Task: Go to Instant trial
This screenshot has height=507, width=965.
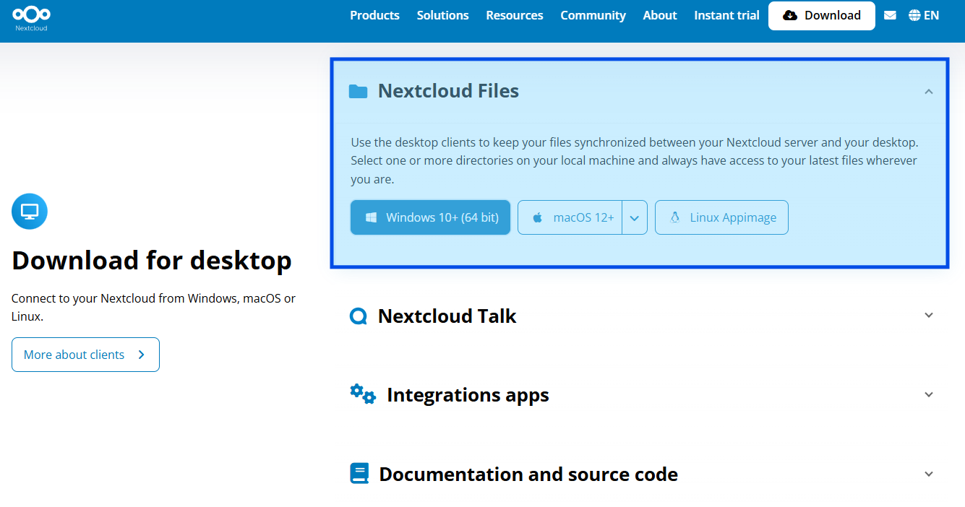Action: tap(726, 15)
